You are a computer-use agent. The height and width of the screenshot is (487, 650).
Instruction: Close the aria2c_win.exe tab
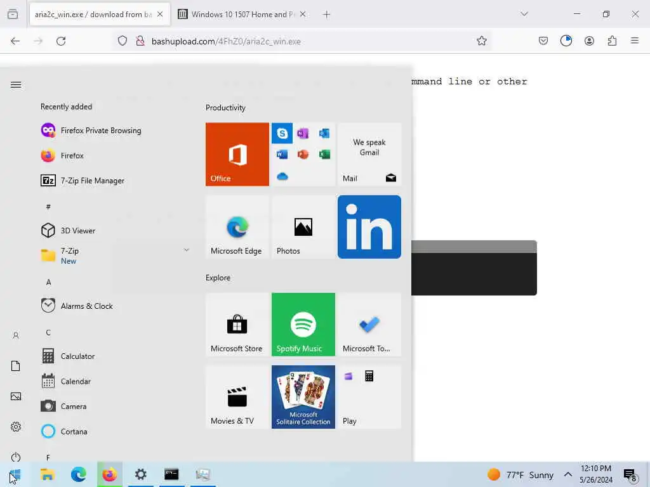[160, 14]
